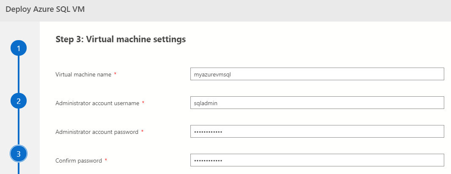Viewport: 451px width, 174px height.
Task: Click the "Virtual machine name" label
Action: pyautogui.click(x=83, y=74)
